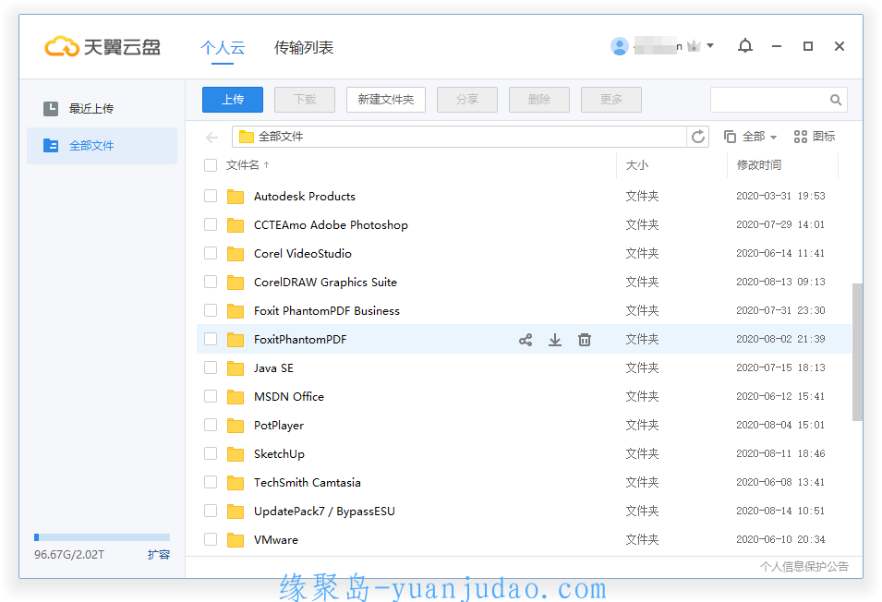Open the account dropdown arrow
The width and height of the screenshot is (882, 602).
pos(710,46)
